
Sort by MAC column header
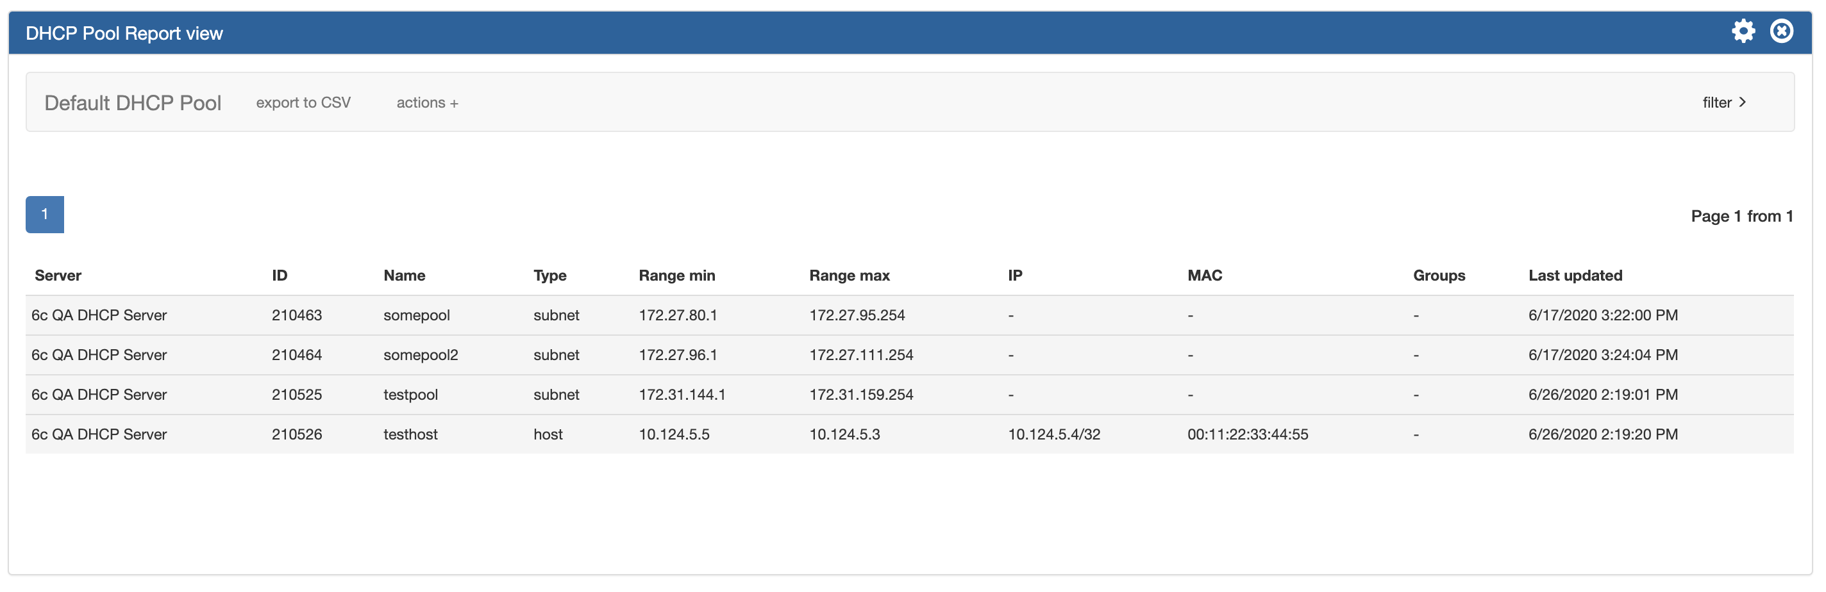[x=1204, y=275]
